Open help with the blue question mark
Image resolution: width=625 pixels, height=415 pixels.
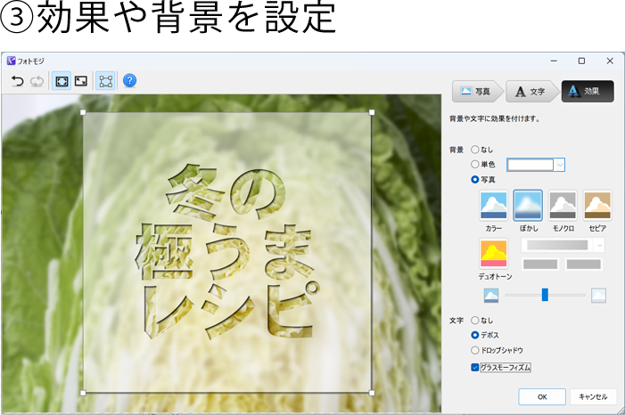point(129,81)
